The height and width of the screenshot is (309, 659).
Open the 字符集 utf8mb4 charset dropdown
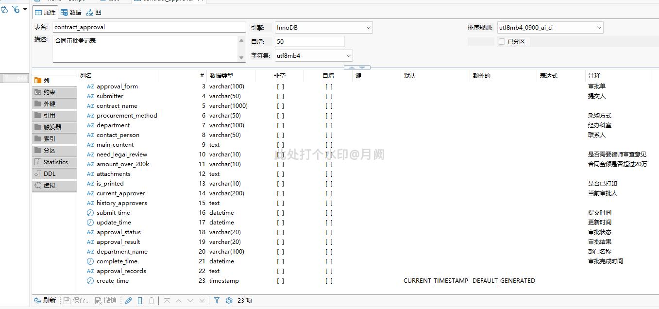tap(348, 56)
